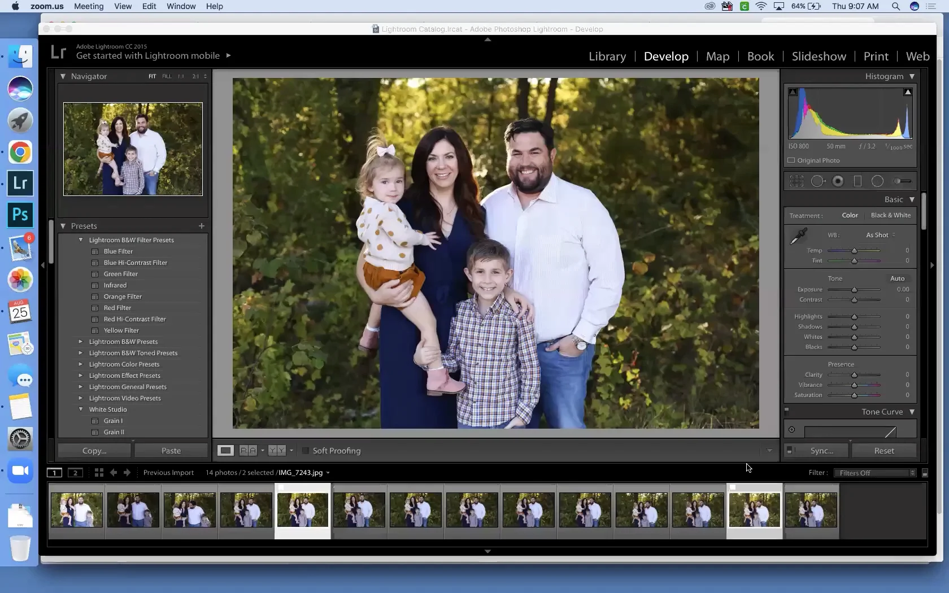Toggle highlight clipping indicator in Histogram

[908, 92]
